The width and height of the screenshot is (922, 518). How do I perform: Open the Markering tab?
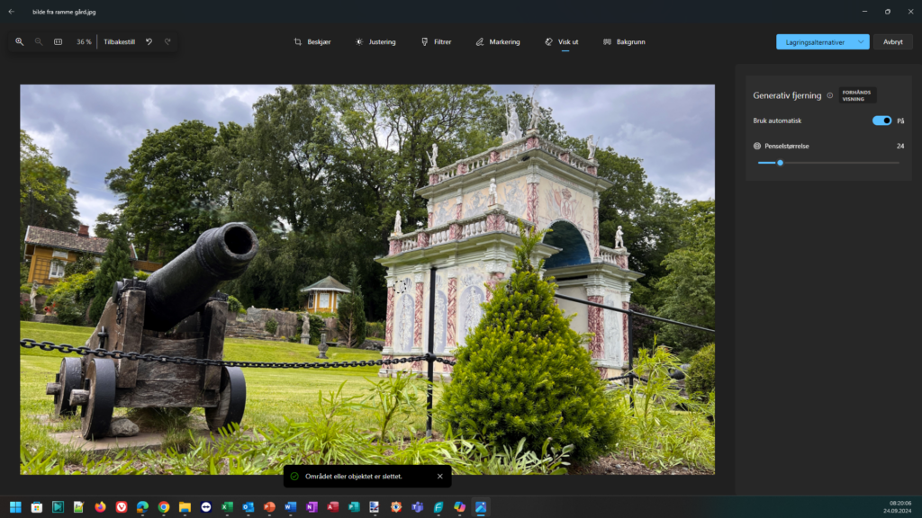point(498,41)
